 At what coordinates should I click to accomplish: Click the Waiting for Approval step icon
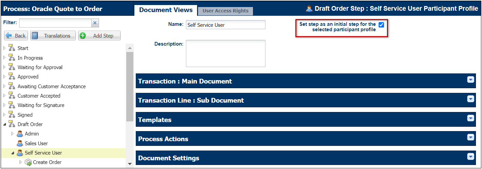click(12, 67)
